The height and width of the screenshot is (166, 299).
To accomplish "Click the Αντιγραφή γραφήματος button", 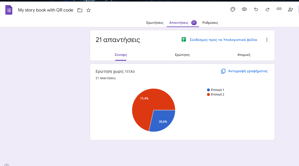I will [244, 71].
